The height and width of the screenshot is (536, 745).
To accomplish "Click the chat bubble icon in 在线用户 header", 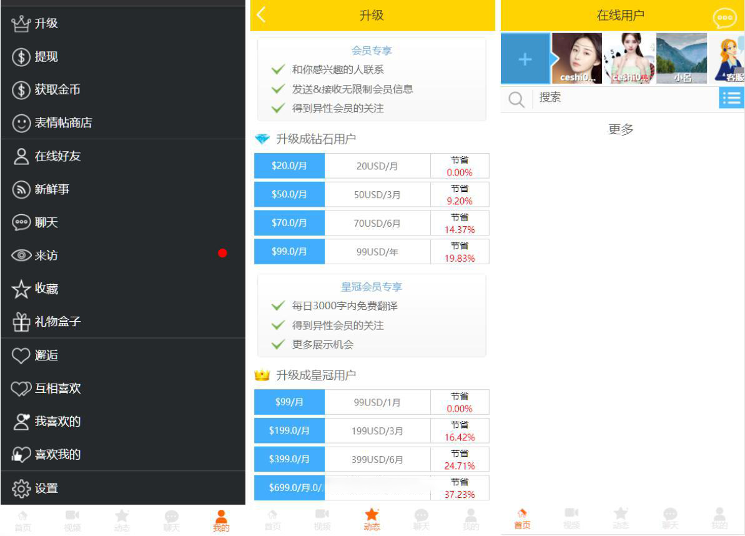I will pyautogui.click(x=724, y=18).
